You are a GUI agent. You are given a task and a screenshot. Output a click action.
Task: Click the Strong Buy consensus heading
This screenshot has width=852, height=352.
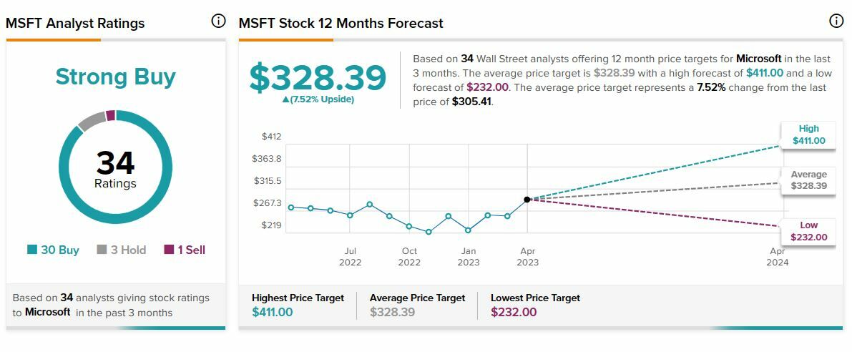point(115,77)
